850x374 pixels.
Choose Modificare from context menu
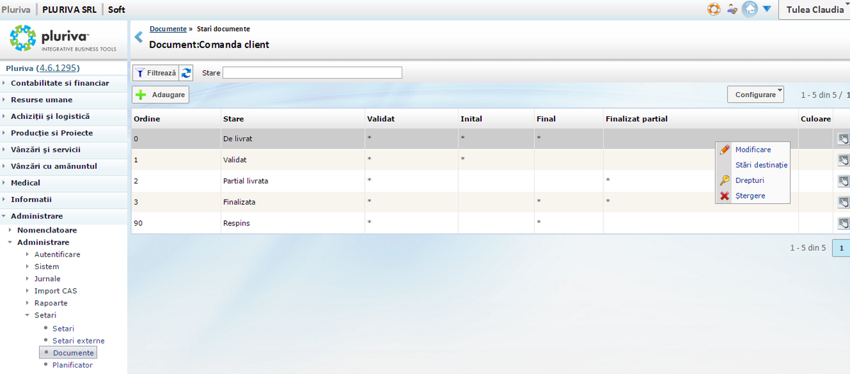click(x=753, y=149)
